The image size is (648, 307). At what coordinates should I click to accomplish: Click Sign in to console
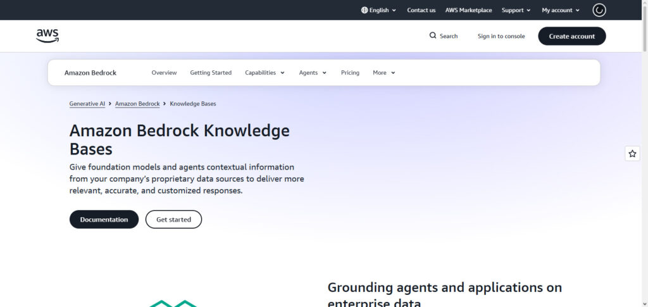coord(501,36)
